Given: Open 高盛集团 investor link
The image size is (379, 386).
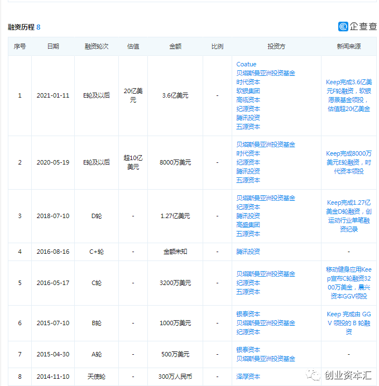Looking at the screenshot, I should point(248,225).
